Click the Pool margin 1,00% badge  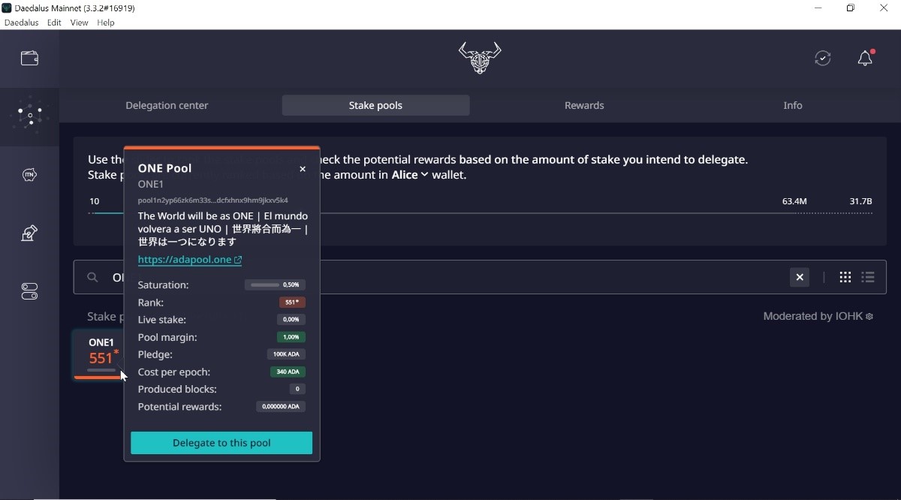click(291, 337)
